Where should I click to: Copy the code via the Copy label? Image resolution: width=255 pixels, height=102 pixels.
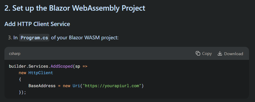point(207,54)
